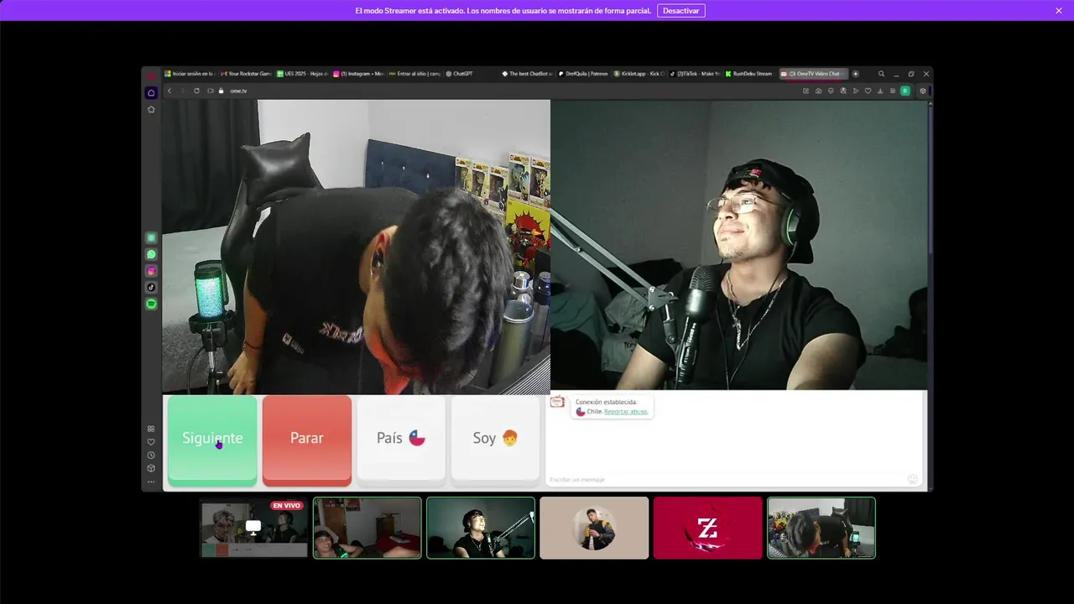
Task: Switch to The best ChatBot tab
Action: coord(527,74)
